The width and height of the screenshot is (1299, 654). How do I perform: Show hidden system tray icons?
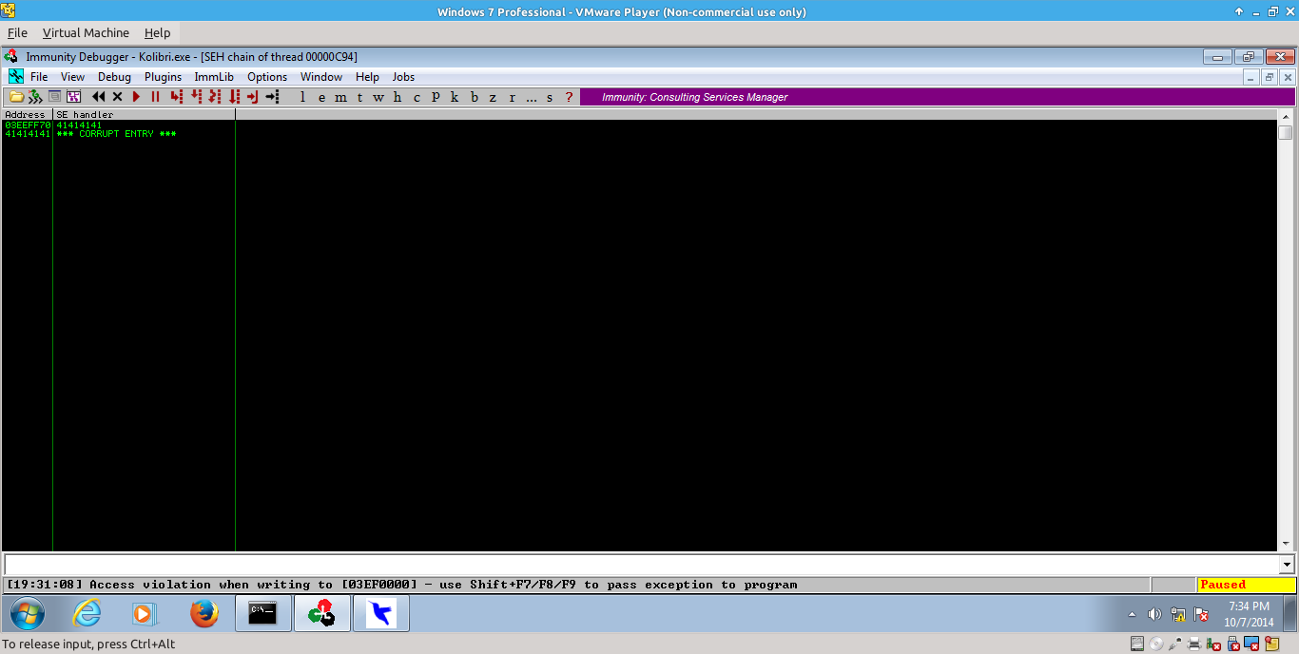point(1132,614)
